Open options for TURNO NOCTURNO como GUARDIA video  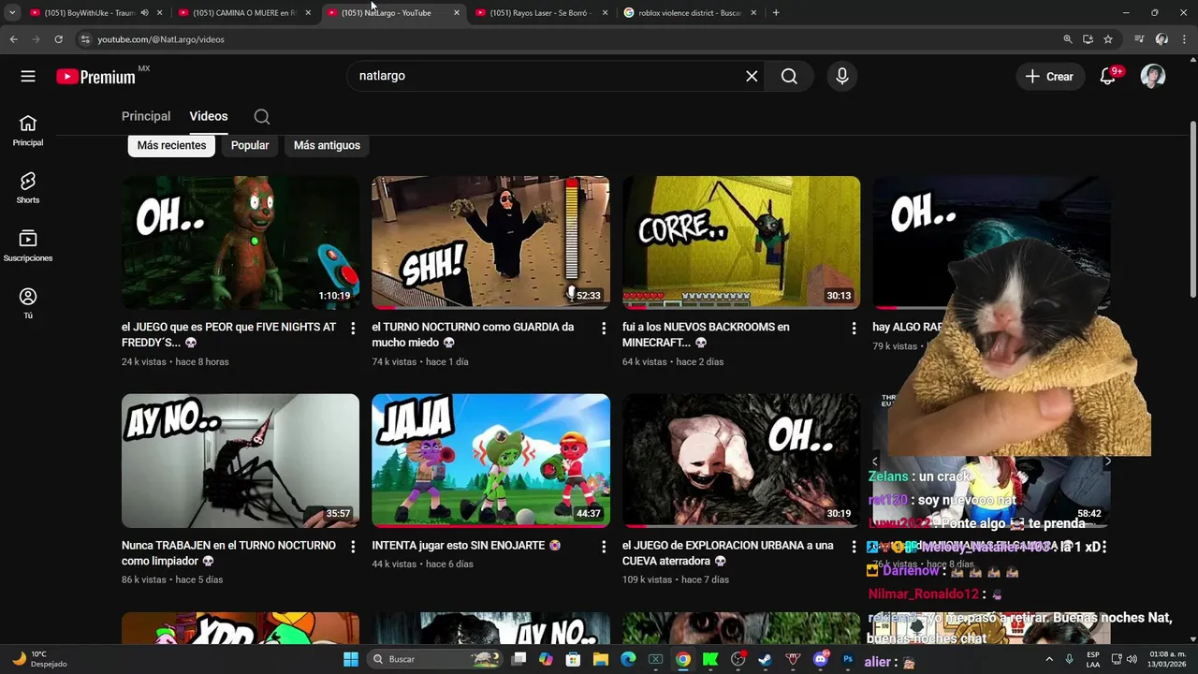tap(604, 329)
